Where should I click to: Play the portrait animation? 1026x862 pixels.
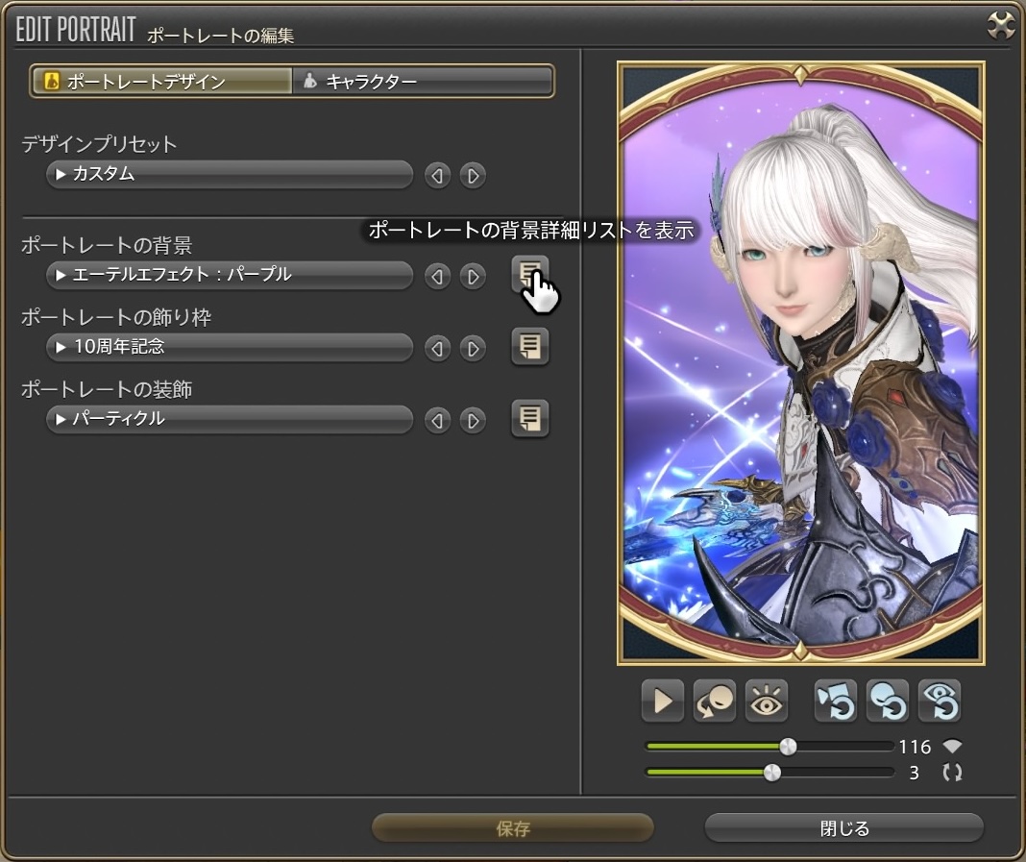point(662,702)
